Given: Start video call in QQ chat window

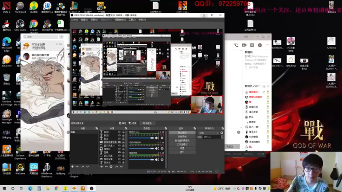Looking at the screenshot, I should tap(244, 45).
